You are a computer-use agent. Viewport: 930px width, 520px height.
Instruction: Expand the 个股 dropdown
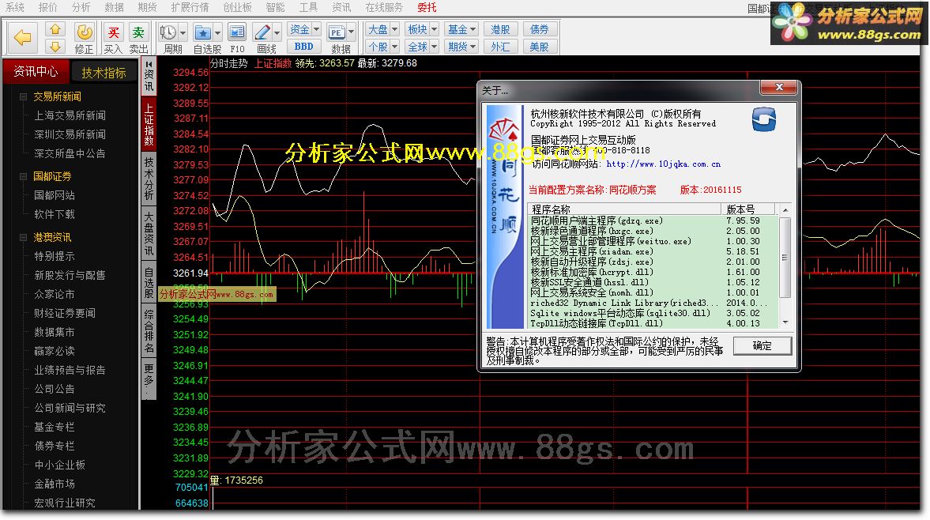point(394,47)
